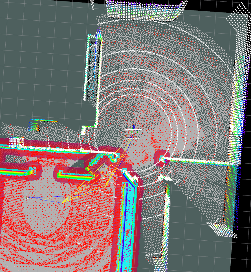Select the small white block at room's left corner
This screenshot has width=251, height=272.
[x=83, y=131]
